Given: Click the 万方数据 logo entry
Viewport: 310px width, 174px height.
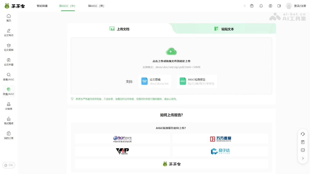Looking at the screenshot, I should coord(220,139).
